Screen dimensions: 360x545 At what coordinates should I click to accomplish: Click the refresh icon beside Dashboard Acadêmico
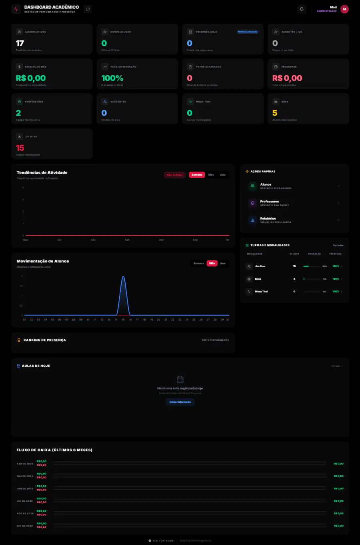pyautogui.click(x=88, y=9)
